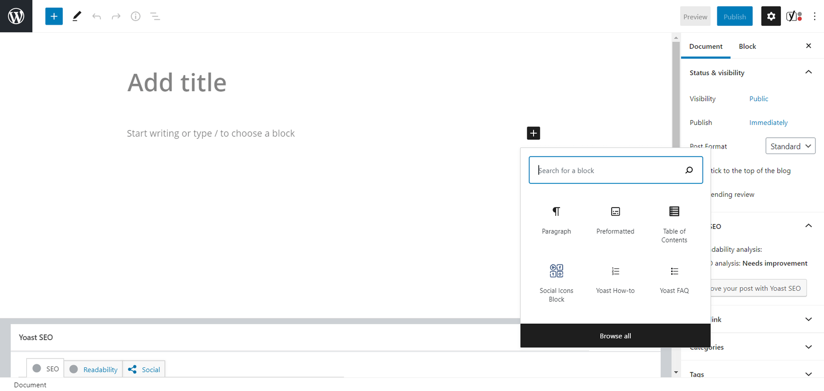Insert a Table of Contents block
Viewport: 824px width, 391px height.
tap(674, 224)
